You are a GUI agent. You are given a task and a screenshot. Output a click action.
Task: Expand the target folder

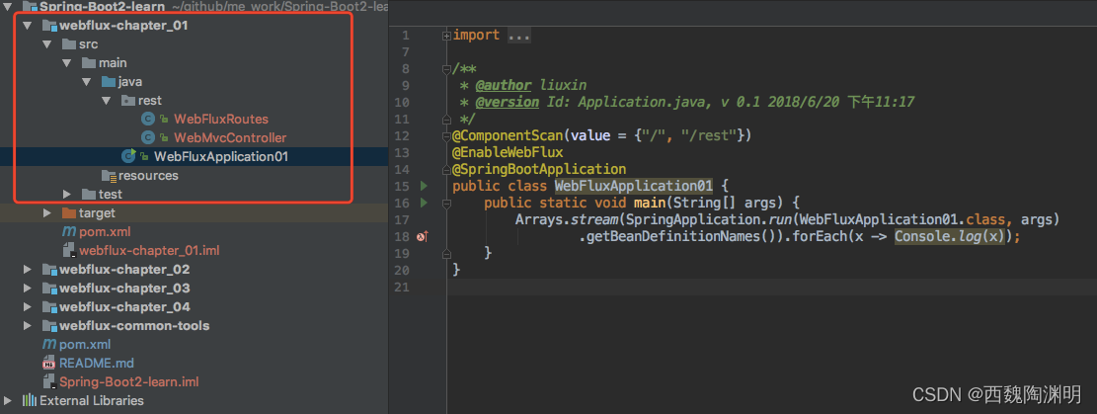47,213
